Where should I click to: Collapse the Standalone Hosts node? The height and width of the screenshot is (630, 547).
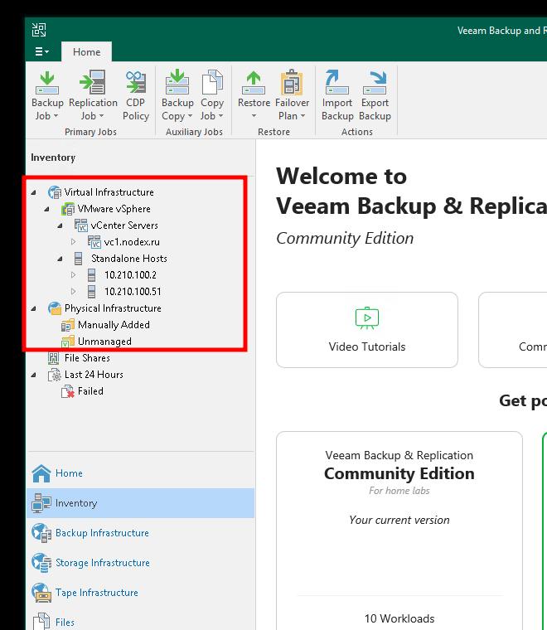point(60,259)
